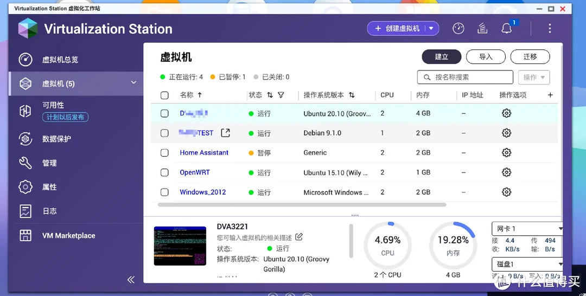The image size is (586, 296).
Task: Open 管理 management section
Action: pyautogui.click(x=77, y=163)
